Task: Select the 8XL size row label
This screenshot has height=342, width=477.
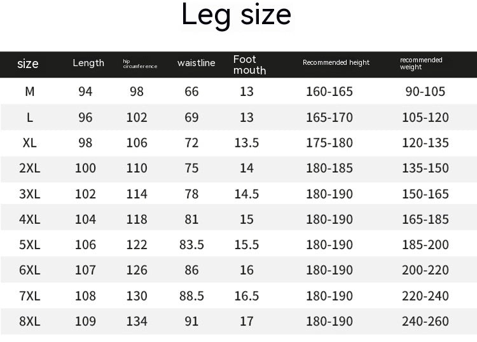Action: coord(30,322)
